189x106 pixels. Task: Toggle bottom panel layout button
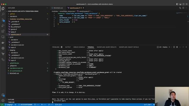(x=180, y=4)
